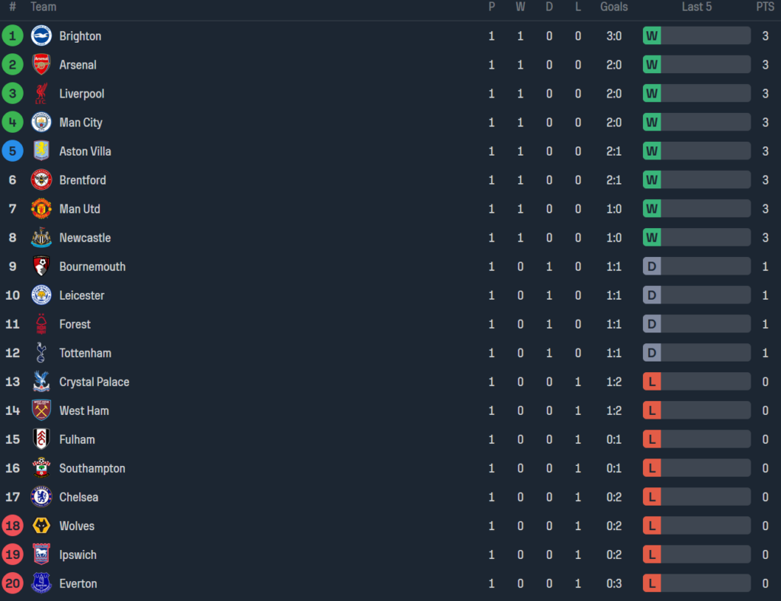Image resolution: width=781 pixels, height=601 pixels.
Task: Select the Man City crest icon
Action: (41, 122)
